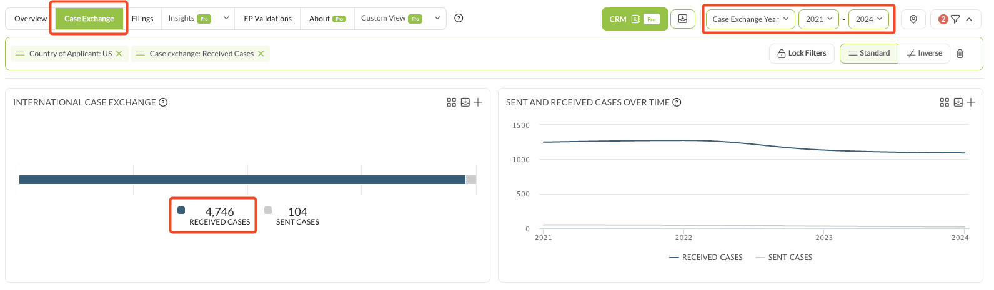
Task: Remove the Country of Applicant: US filter
Action: 119,54
